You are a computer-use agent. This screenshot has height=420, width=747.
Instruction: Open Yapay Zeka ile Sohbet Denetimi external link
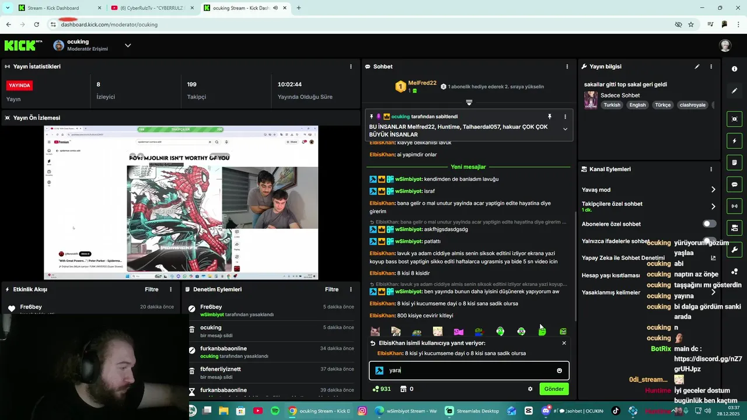tap(713, 258)
